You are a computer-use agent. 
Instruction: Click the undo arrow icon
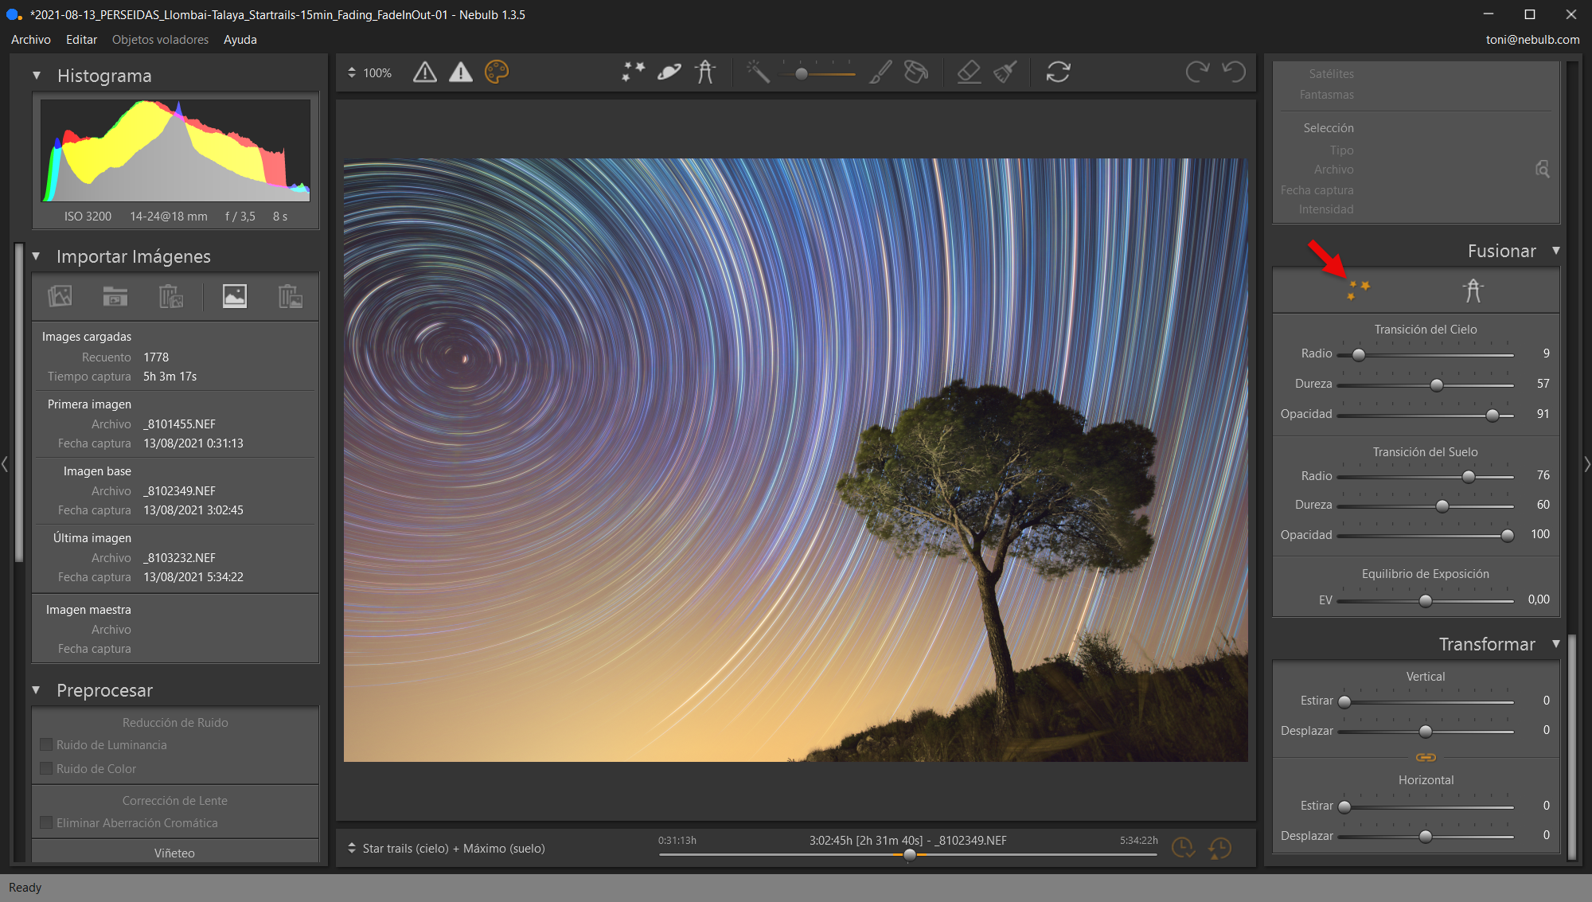coord(1234,72)
